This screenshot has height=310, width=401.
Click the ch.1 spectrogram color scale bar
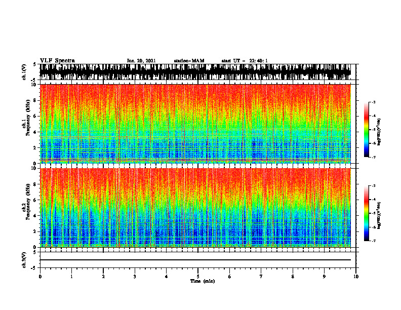coord(366,130)
